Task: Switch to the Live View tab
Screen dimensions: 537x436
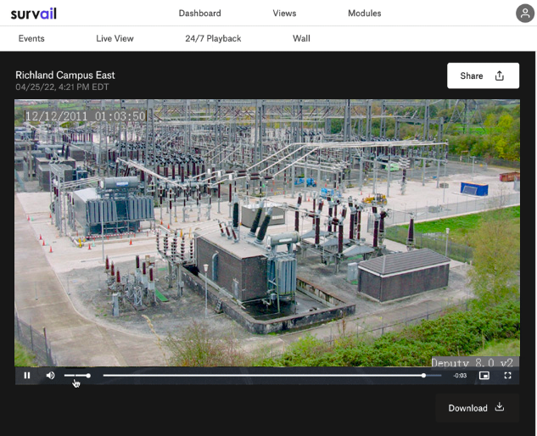Action: coord(115,38)
